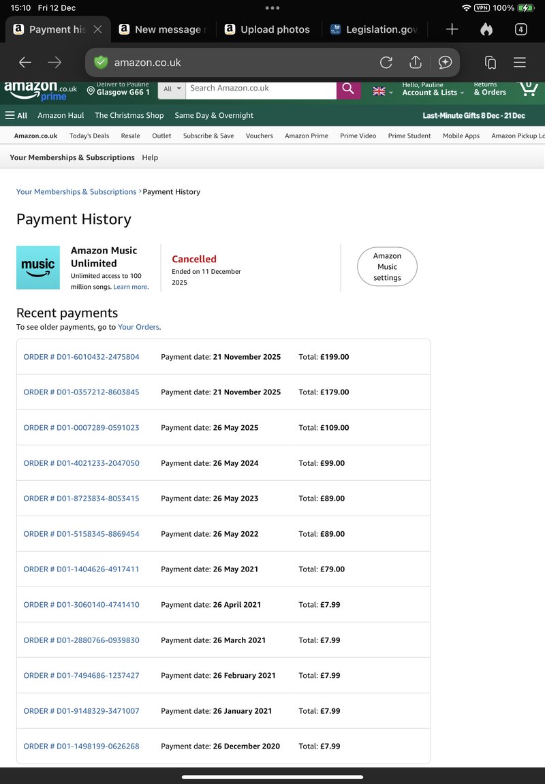Switch to the New message tab
The height and width of the screenshot is (784, 545).
(x=164, y=29)
